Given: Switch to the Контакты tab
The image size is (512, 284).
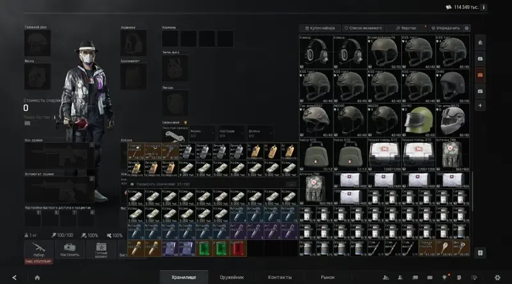Looking at the screenshot, I should click(x=280, y=277).
